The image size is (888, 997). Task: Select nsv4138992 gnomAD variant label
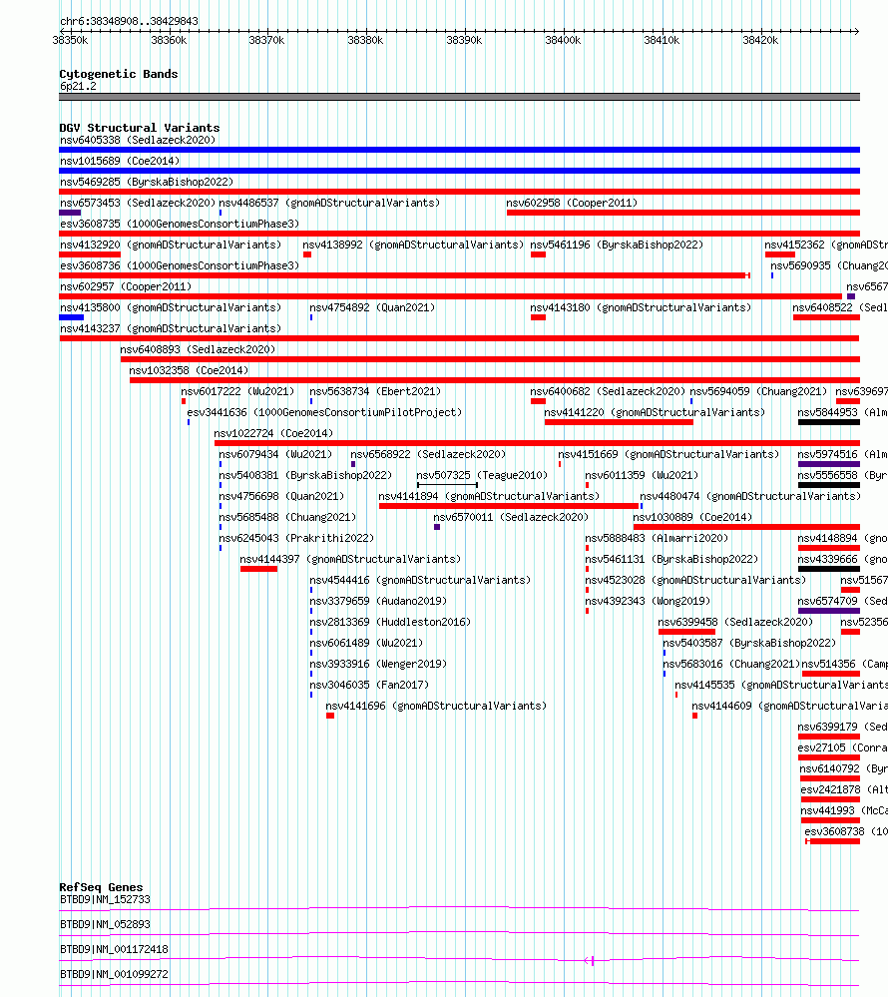[413, 245]
